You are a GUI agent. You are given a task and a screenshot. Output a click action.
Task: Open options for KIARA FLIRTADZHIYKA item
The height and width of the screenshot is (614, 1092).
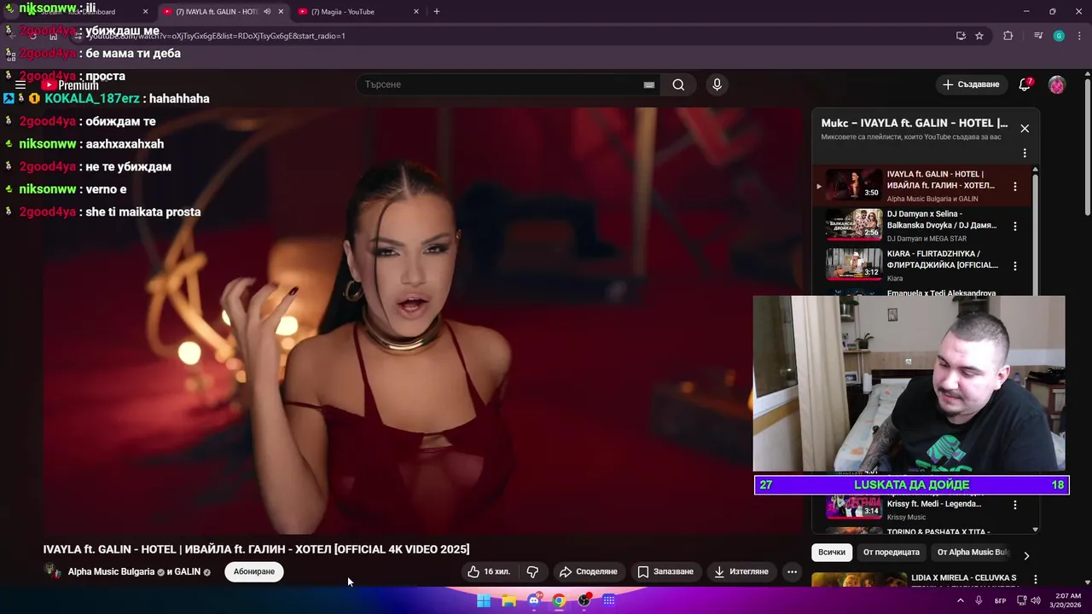[1015, 266]
